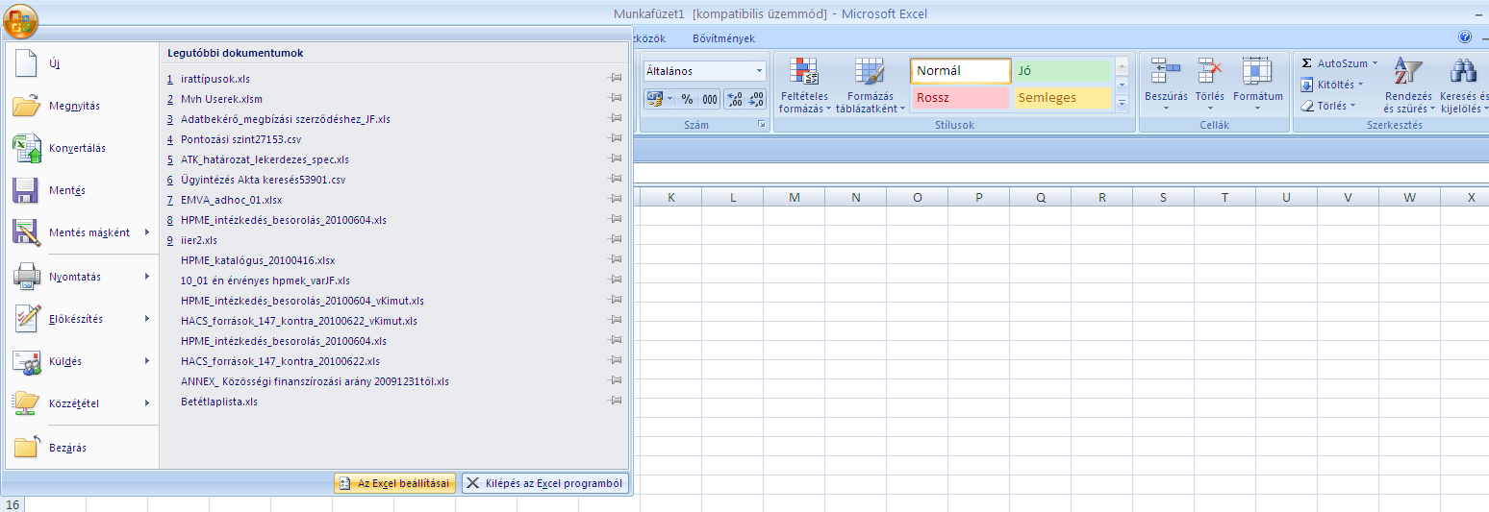Pin Betétlaplista.xls to the recent list
The image size is (1489, 512).
point(616,402)
